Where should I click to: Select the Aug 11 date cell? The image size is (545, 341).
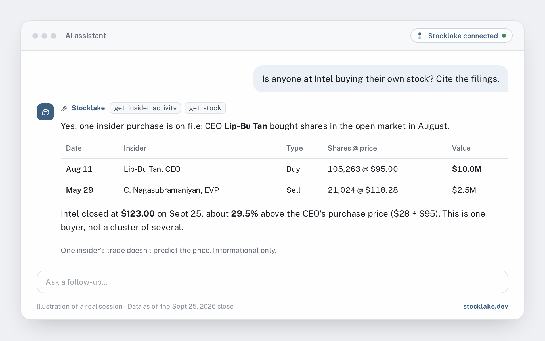pos(79,169)
